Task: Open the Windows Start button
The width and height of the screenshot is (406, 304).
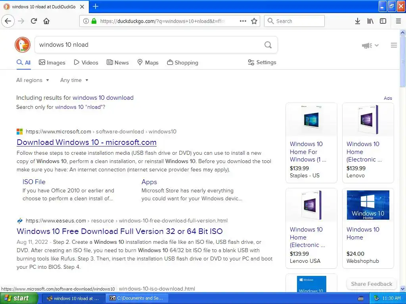Action: (19, 298)
